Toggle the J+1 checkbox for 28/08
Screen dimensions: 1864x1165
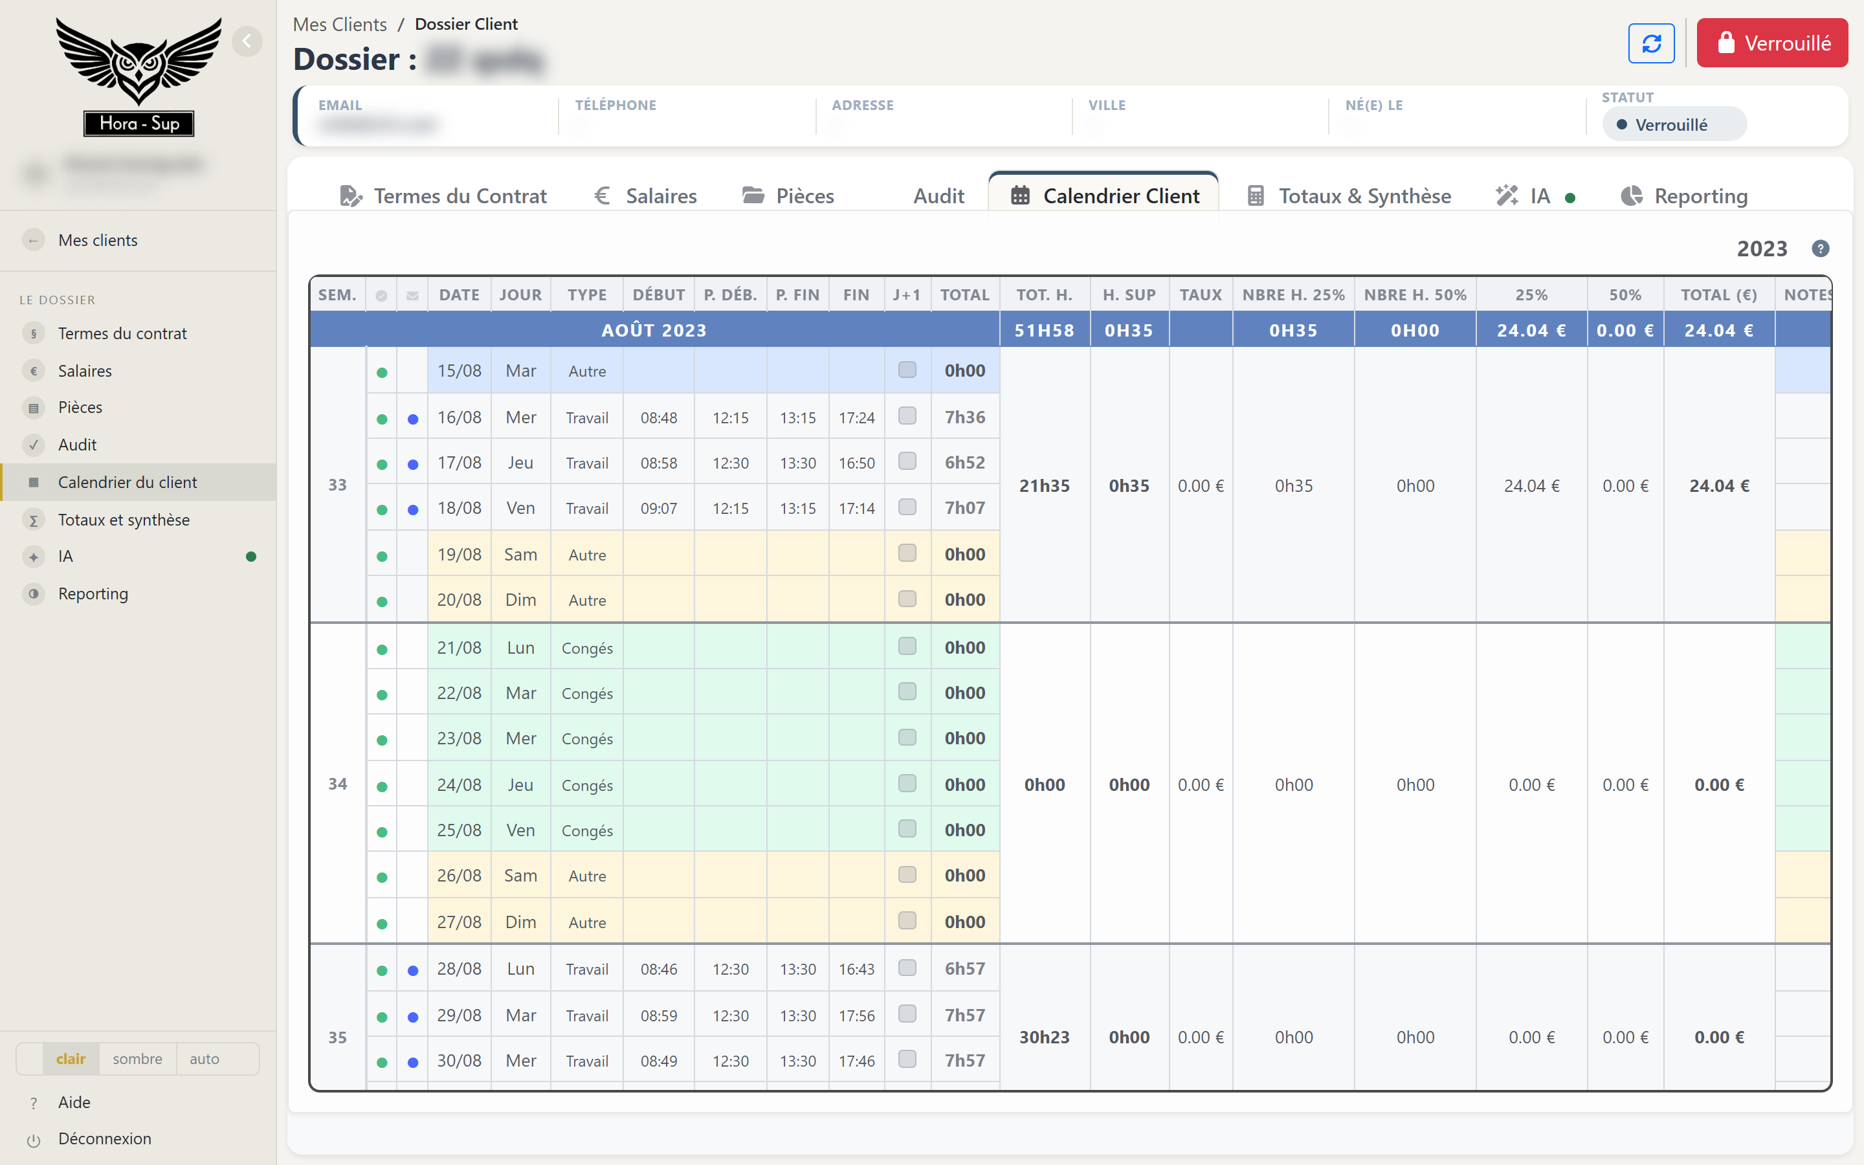point(907,967)
